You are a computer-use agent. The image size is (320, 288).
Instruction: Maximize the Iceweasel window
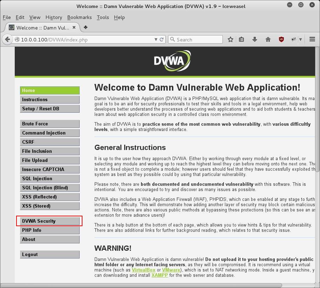301,5
